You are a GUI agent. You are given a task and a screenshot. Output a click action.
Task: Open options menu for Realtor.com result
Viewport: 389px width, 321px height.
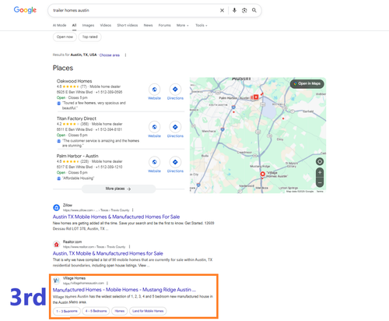[129, 247]
